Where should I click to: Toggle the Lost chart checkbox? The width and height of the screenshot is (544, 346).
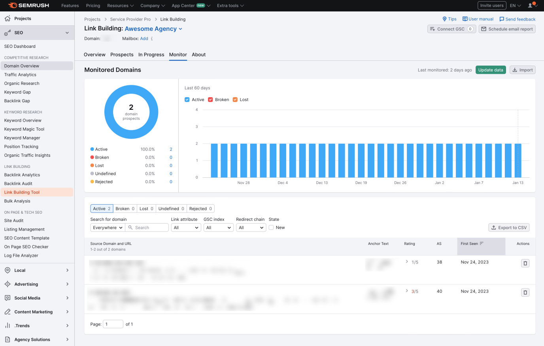click(x=235, y=100)
